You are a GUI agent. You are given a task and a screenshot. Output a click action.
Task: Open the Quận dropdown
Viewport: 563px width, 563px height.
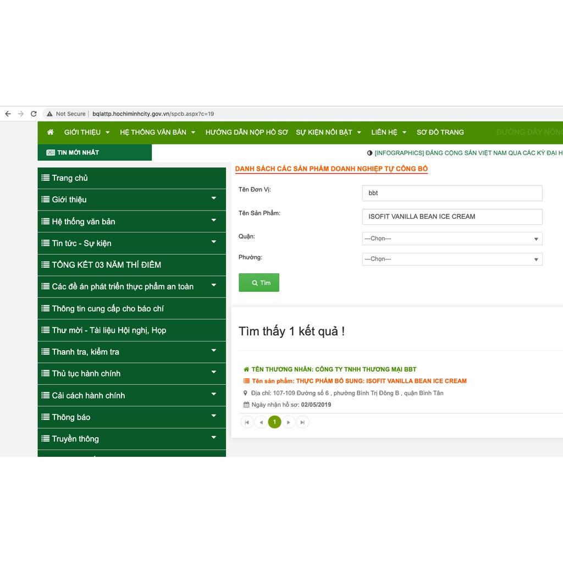pyautogui.click(x=452, y=239)
